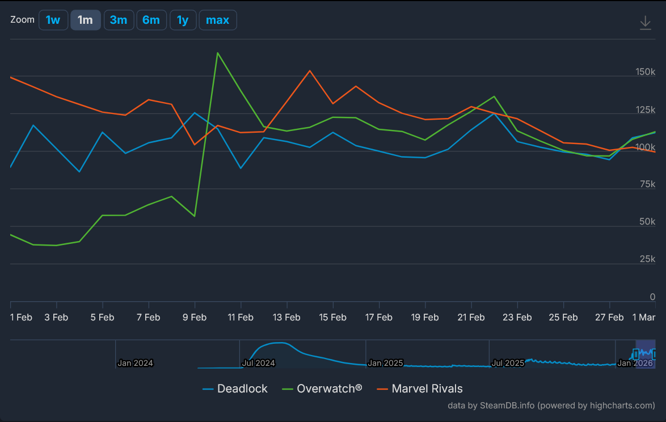Click the Deadlock peak point on 9 Feb

[195, 112]
